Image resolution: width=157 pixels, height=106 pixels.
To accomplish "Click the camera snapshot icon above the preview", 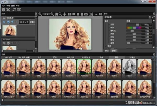I will click(x=86, y=14).
